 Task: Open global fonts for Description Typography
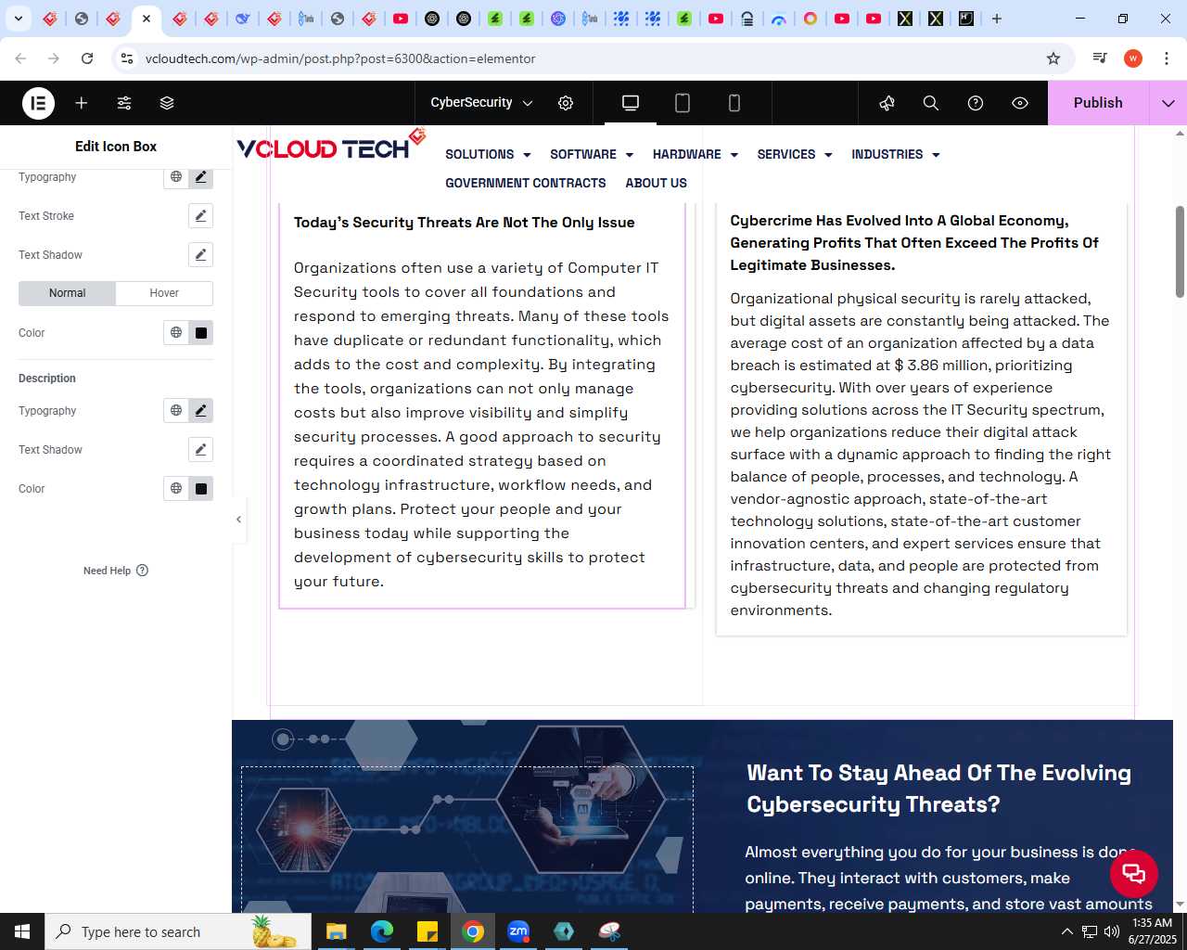[176, 411]
